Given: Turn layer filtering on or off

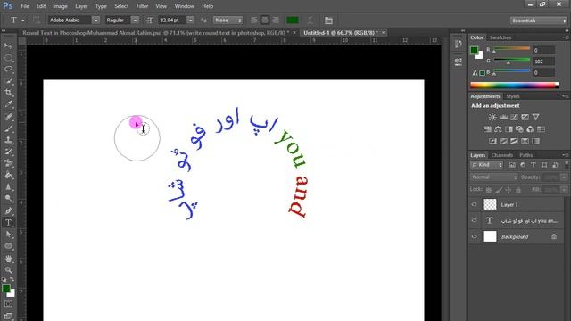Looking at the screenshot, I should [x=567, y=165].
